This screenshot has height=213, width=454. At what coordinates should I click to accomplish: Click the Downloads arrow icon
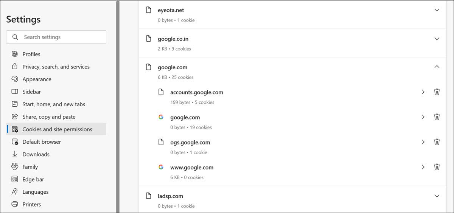click(15, 154)
